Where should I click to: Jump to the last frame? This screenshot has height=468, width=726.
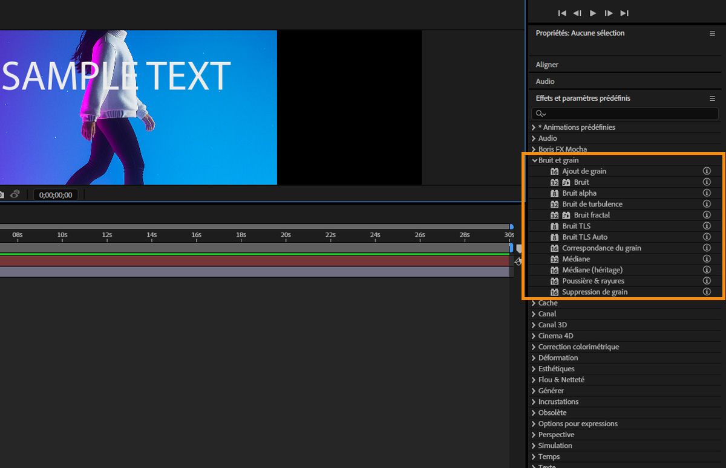click(x=624, y=13)
